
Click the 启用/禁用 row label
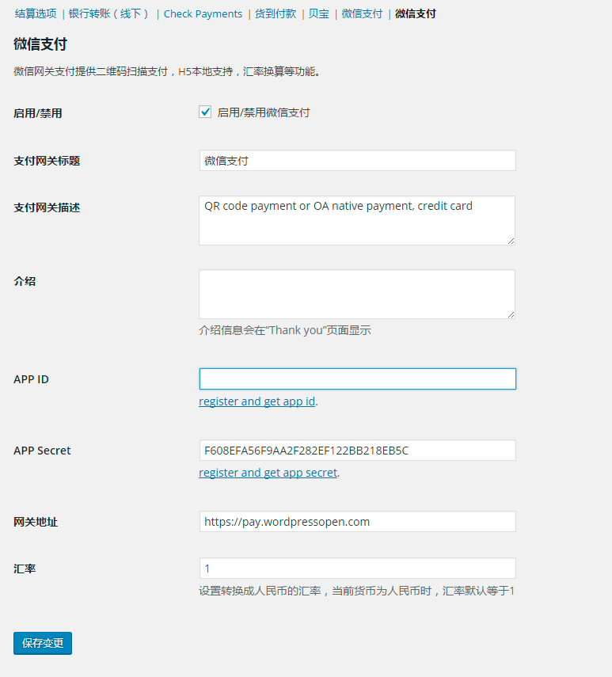(x=38, y=113)
